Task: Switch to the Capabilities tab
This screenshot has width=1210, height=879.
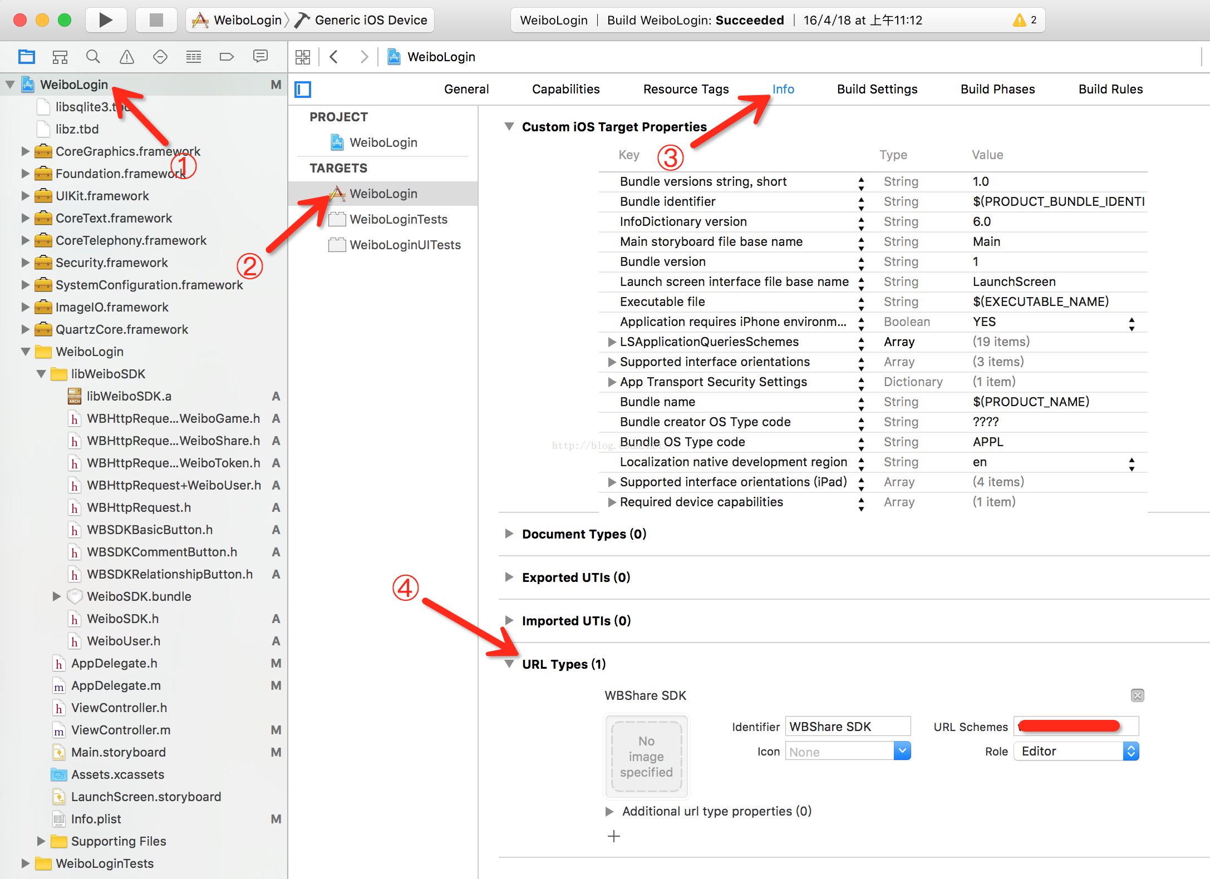Action: [565, 89]
